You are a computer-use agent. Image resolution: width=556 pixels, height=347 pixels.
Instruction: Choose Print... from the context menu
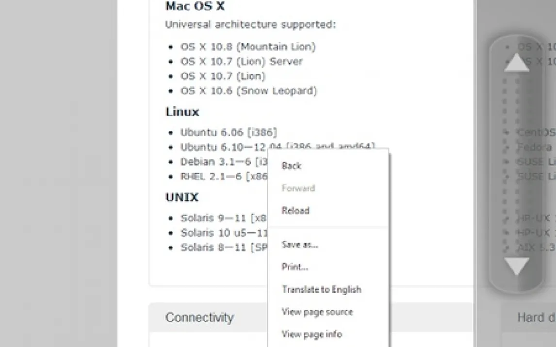(x=294, y=267)
